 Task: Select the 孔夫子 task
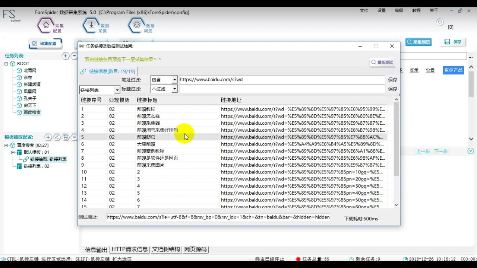click(30, 99)
